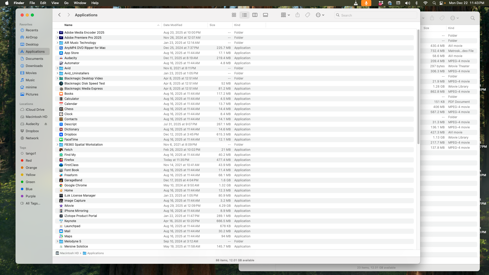Open Downloads in the sidebar
Viewport: 489px width, 275px height.
(x=34, y=66)
